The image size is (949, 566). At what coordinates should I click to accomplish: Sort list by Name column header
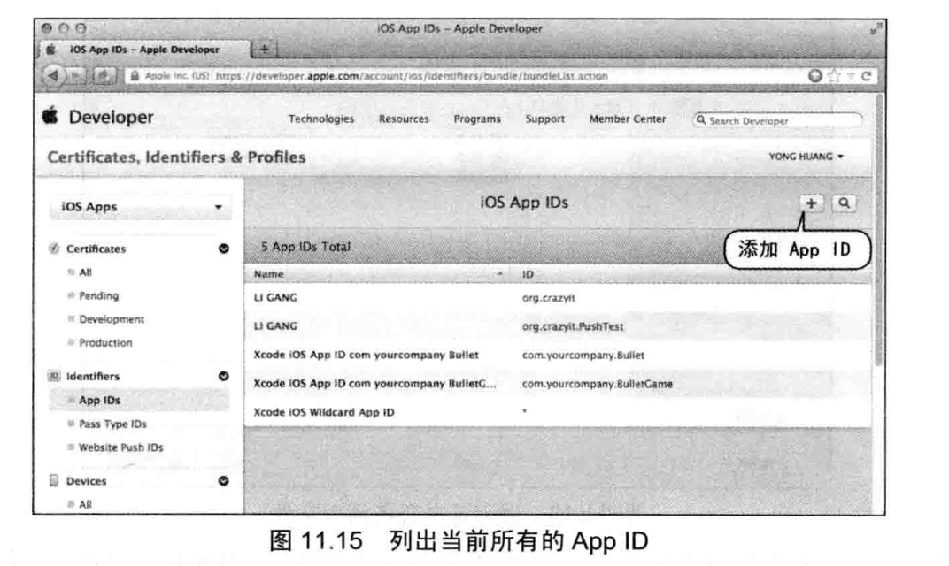click(378, 274)
